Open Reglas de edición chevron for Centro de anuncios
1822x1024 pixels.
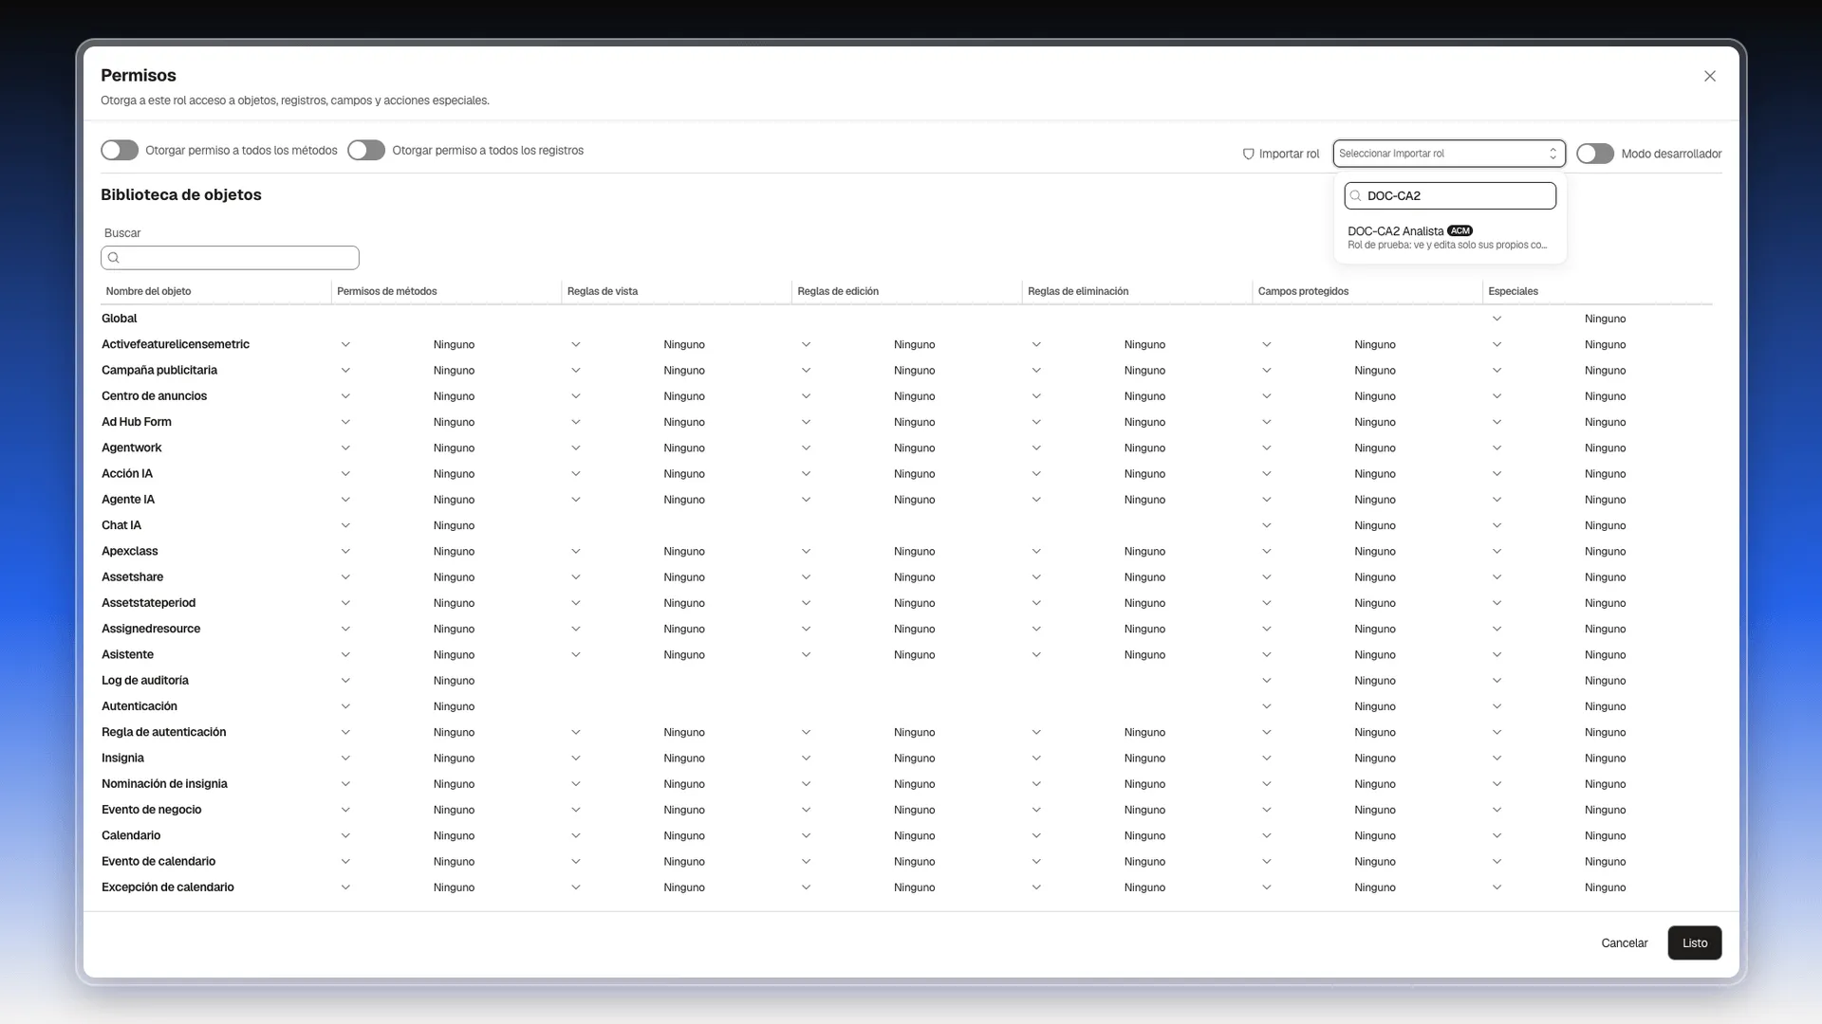point(806,396)
